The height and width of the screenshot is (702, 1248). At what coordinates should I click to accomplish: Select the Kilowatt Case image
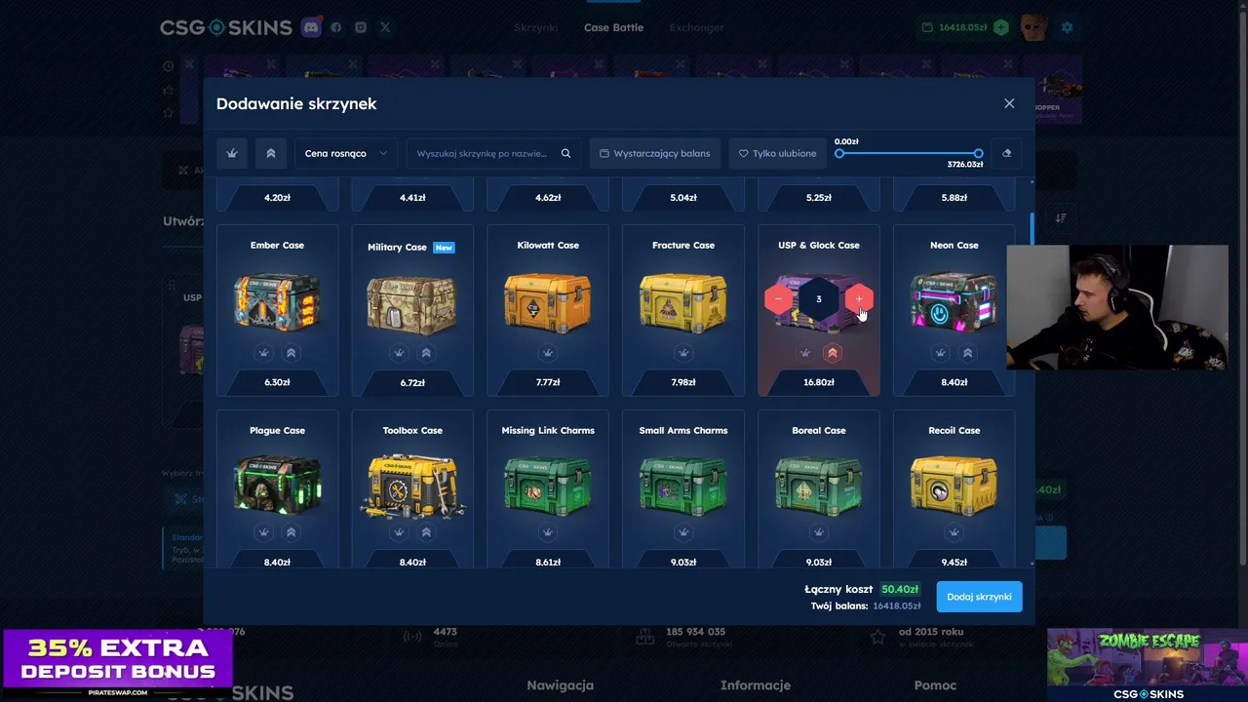pos(548,303)
